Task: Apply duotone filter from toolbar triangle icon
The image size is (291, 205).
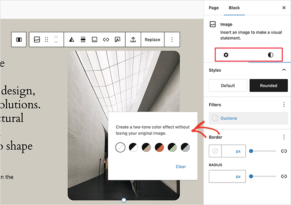Action: (72, 40)
